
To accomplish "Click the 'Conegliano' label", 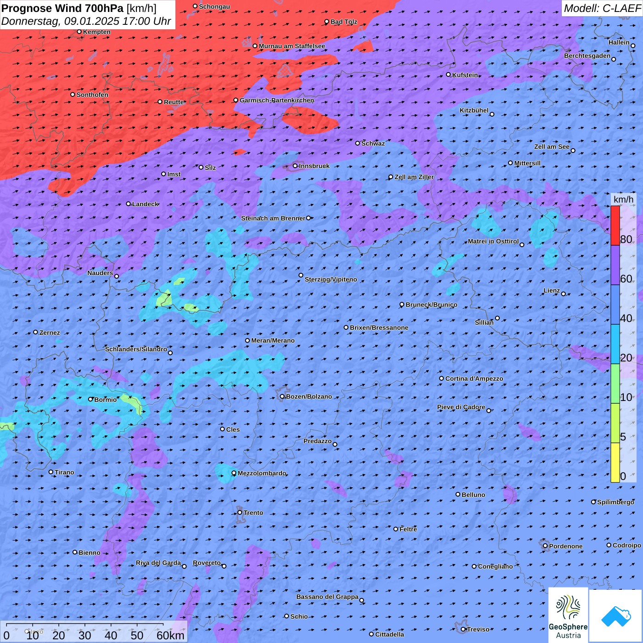I will click(495, 566).
